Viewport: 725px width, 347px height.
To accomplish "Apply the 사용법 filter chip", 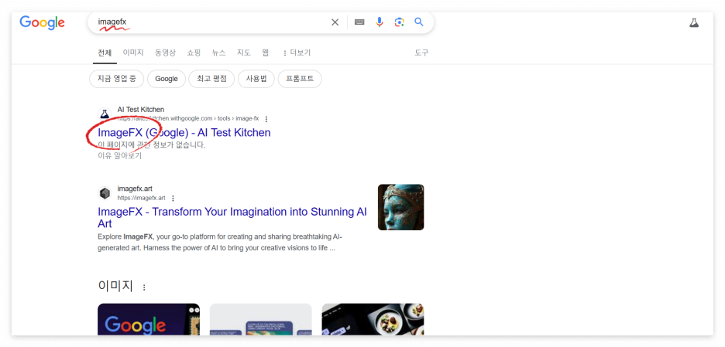I will [x=256, y=79].
